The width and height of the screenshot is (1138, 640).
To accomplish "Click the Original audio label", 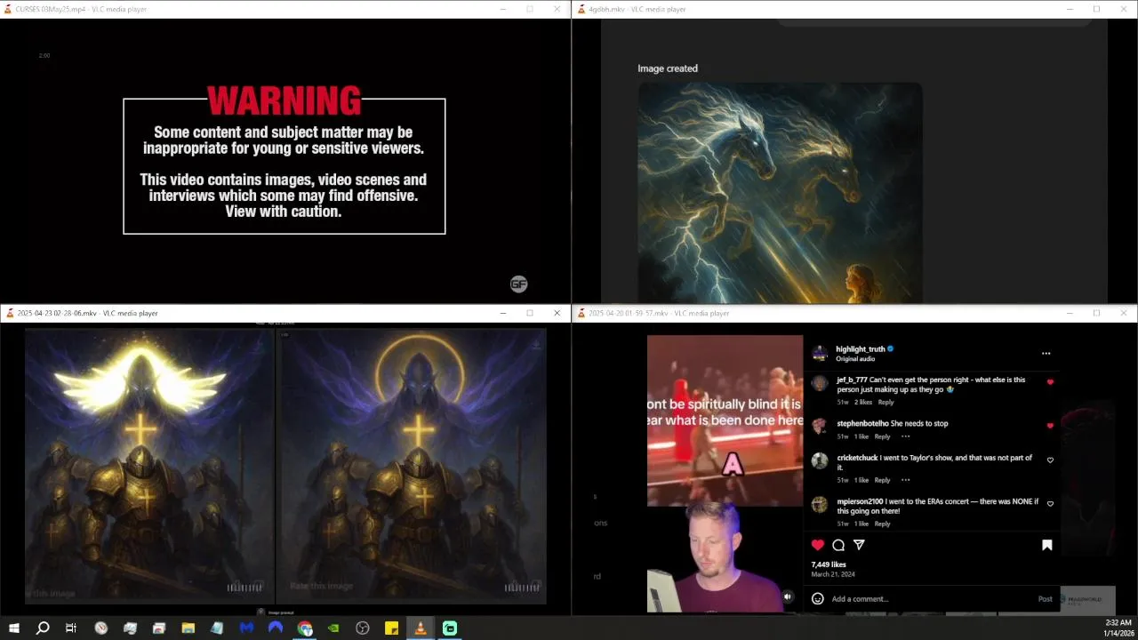I will [855, 359].
